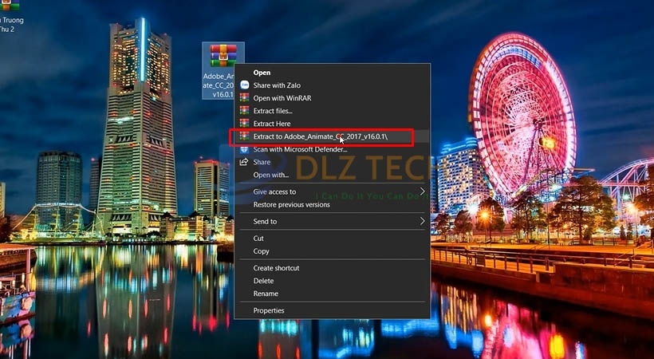The width and height of the screenshot is (654, 359).
Task: Open Properties of the archive file
Action: (269, 310)
